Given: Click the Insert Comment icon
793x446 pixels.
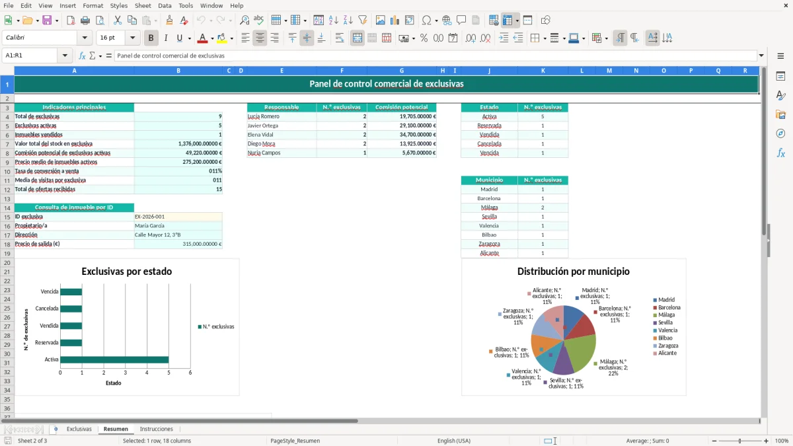Looking at the screenshot, I should [x=461, y=20].
